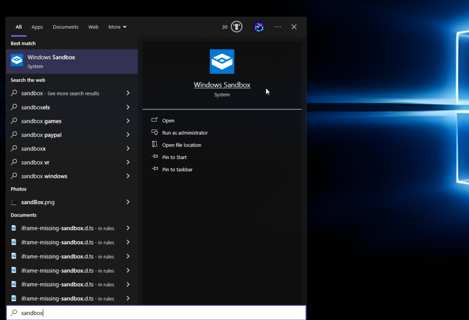
Task: Choose Pin to Start
Action: [174, 157]
